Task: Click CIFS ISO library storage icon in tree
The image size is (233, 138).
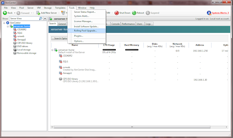Action: pyautogui.click(x=15, y=43)
